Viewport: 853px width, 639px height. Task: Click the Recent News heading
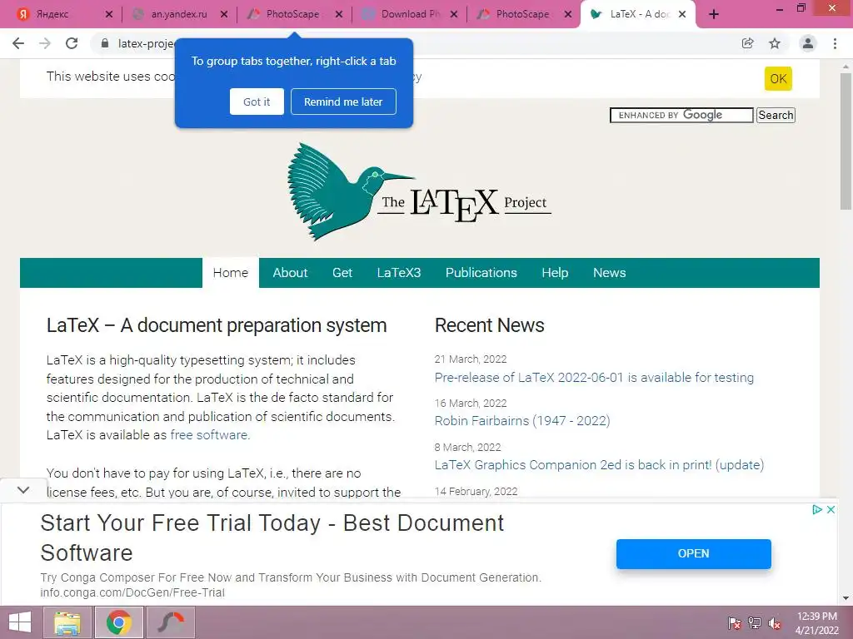tap(490, 325)
